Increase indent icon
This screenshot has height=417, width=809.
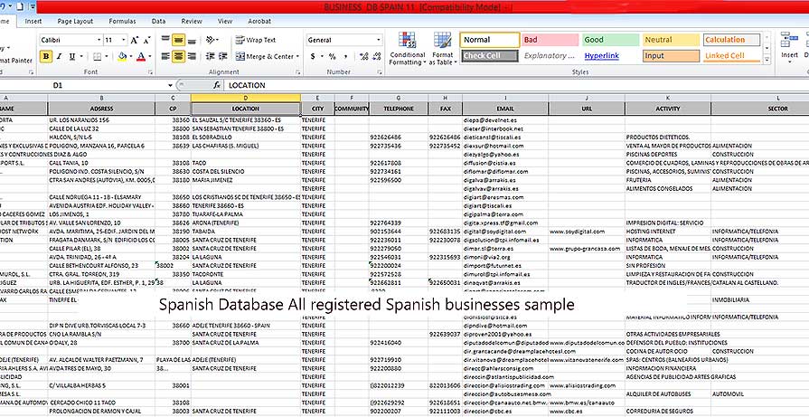(223, 56)
